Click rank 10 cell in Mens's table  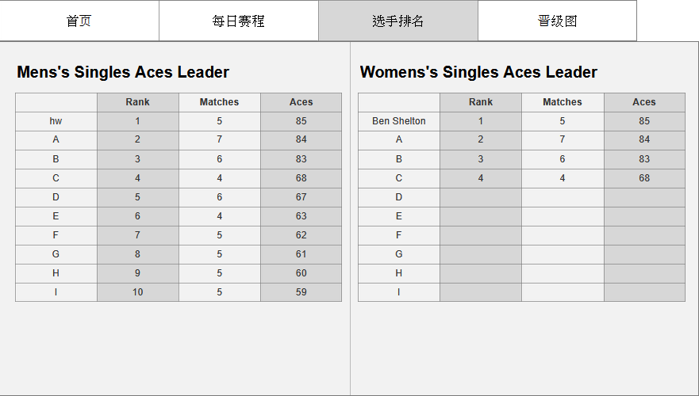tap(138, 292)
